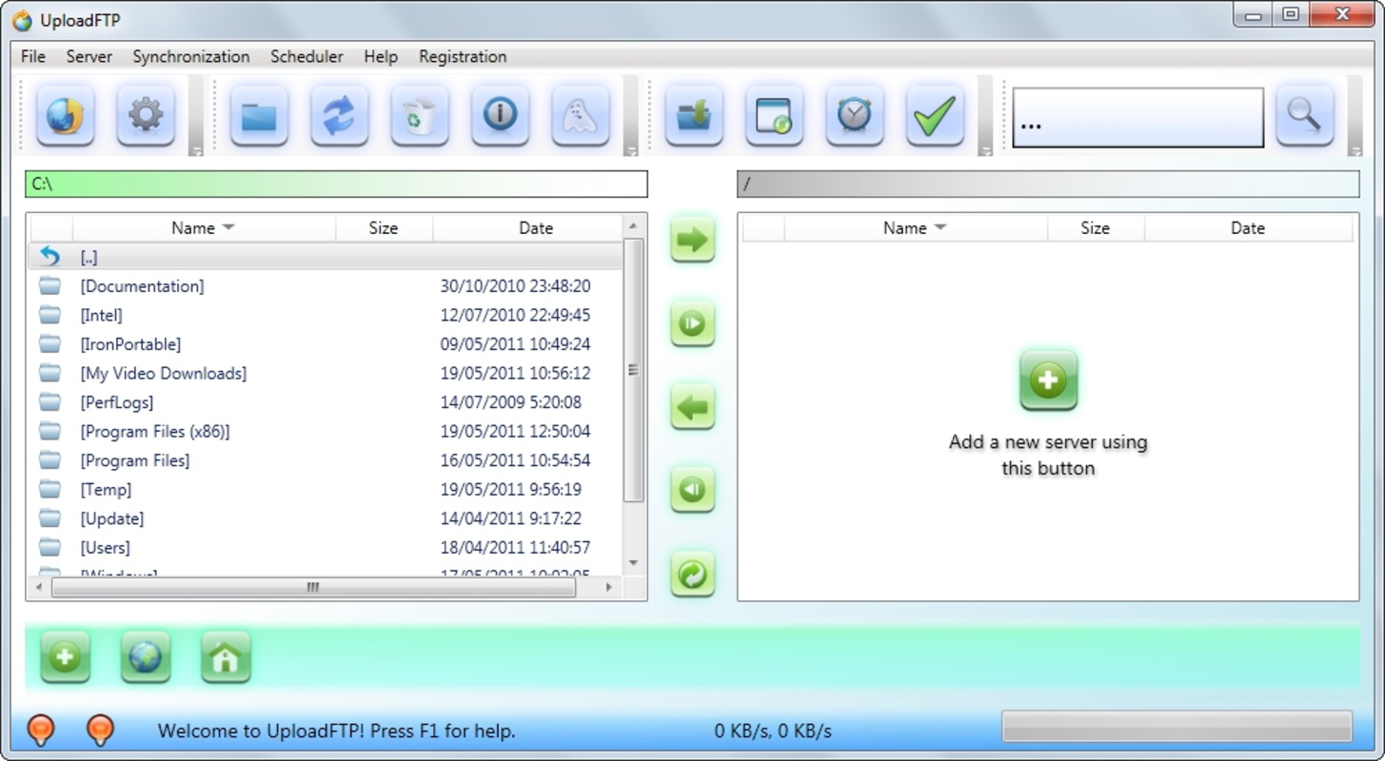Click the folder download arrow toolbar icon

click(694, 116)
